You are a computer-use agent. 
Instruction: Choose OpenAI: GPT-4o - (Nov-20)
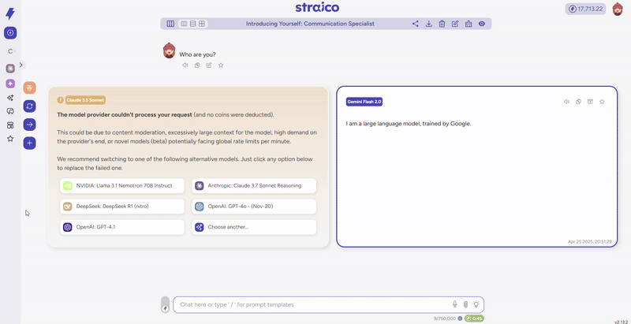254,207
